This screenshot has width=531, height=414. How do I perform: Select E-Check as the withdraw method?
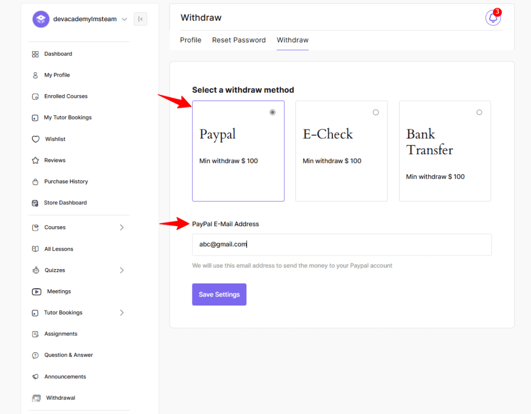[375, 112]
